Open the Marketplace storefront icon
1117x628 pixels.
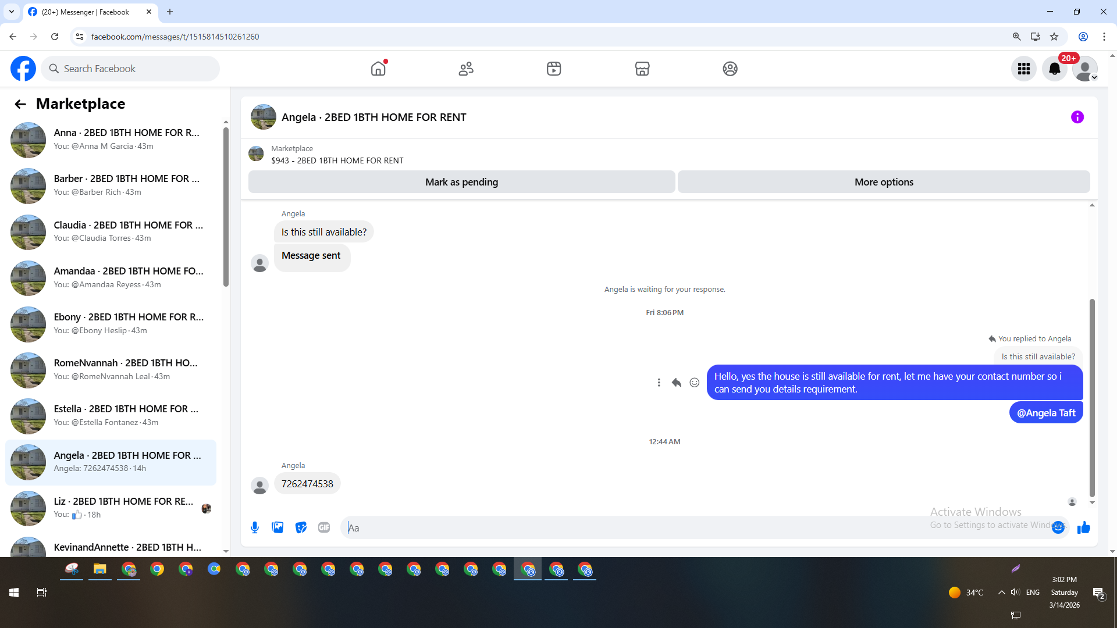(x=642, y=69)
